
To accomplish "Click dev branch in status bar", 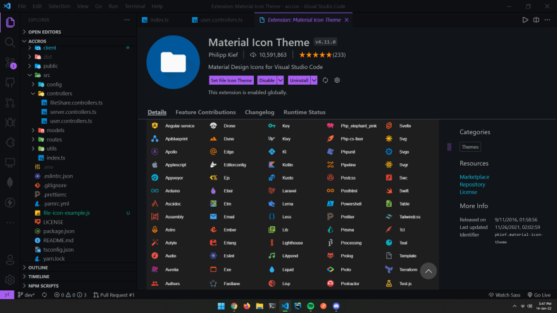I will (x=26, y=295).
